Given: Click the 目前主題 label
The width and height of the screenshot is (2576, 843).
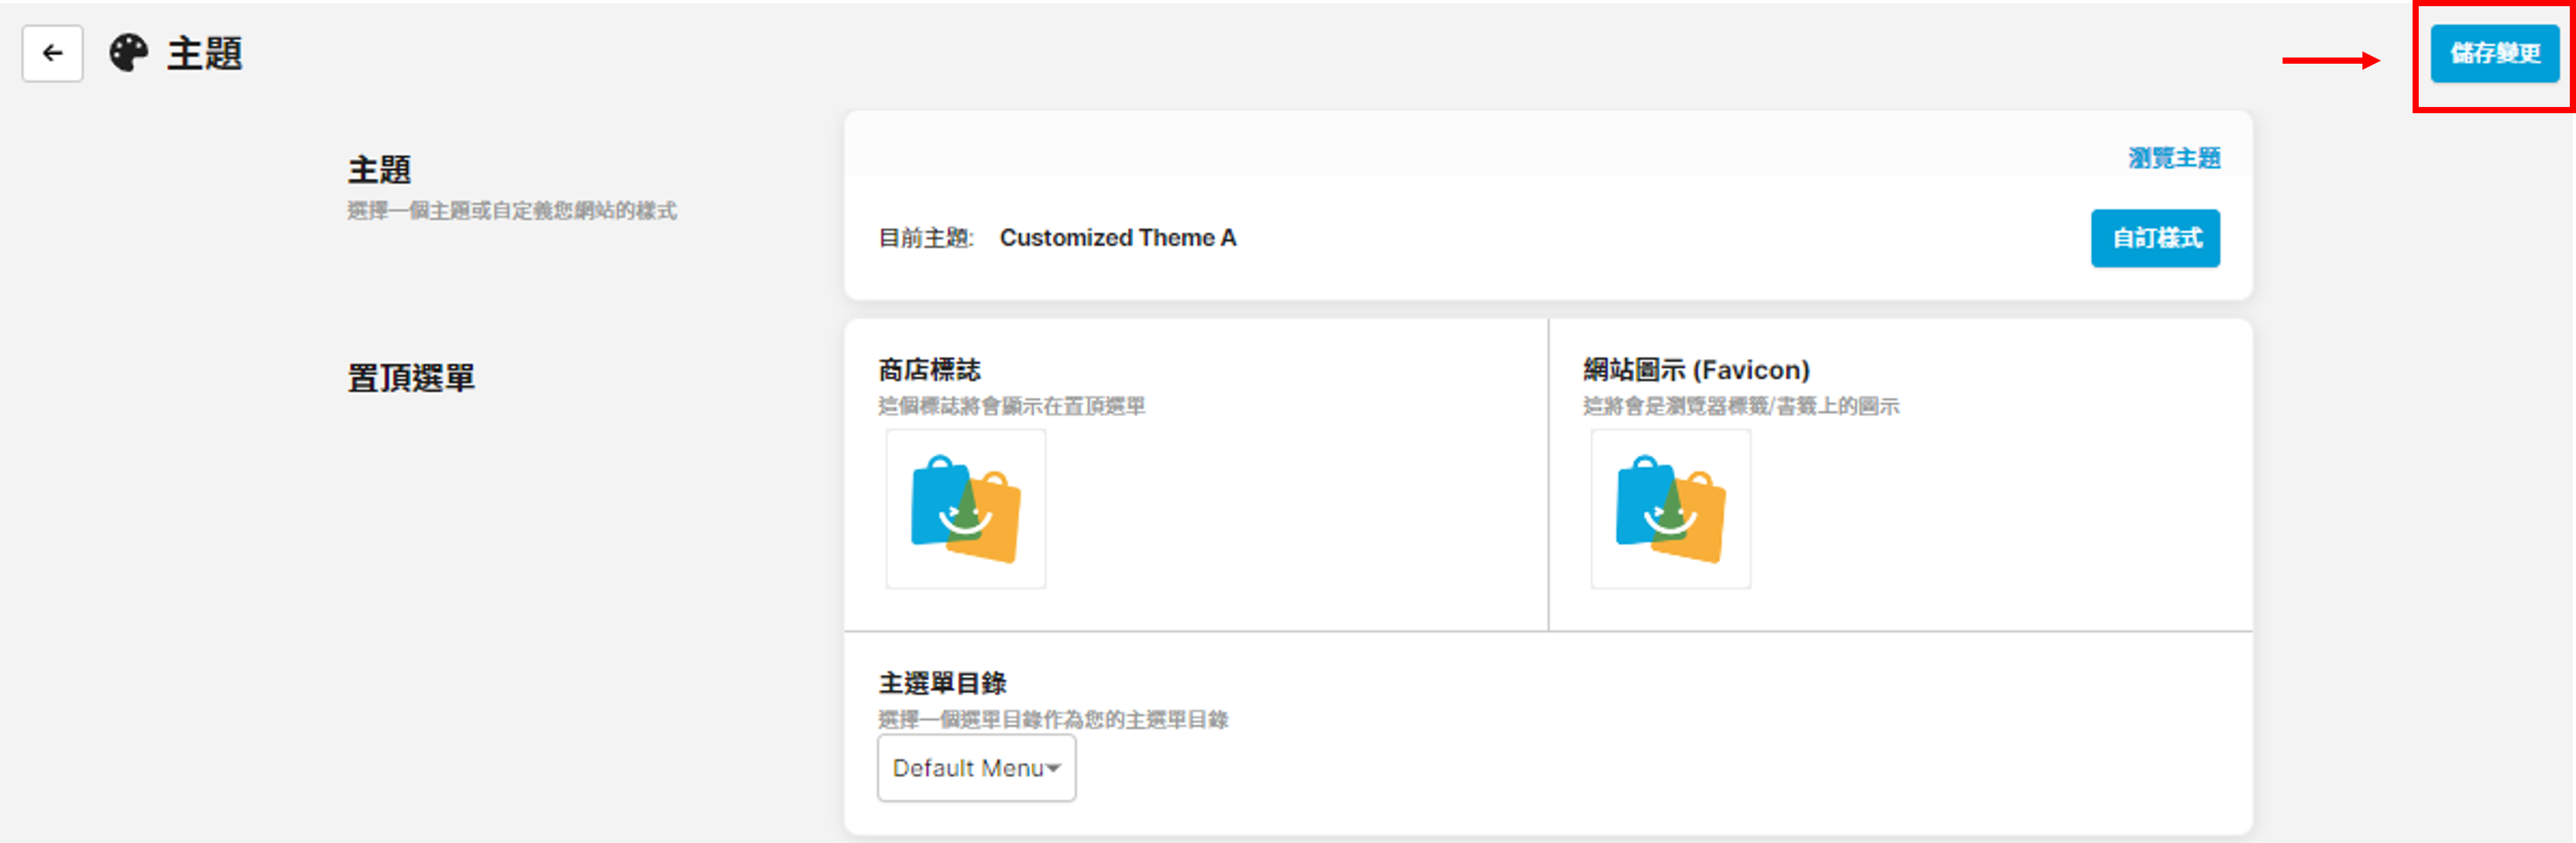Looking at the screenshot, I should [x=925, y=237].
